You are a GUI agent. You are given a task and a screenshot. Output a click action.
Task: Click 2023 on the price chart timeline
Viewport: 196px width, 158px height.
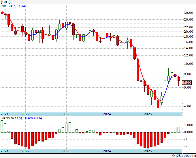pos(66,114)
